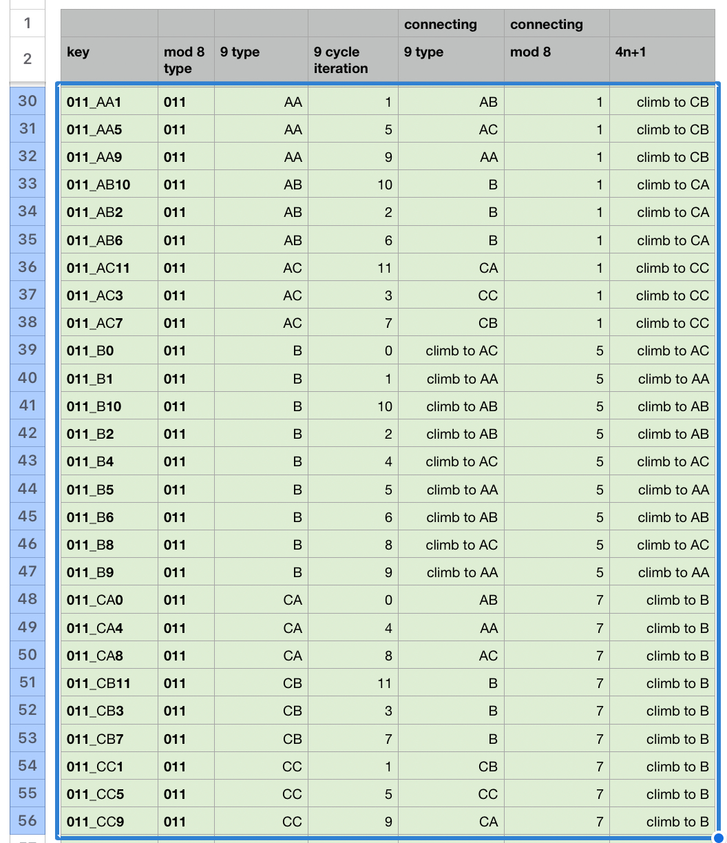Click the 011_AA1 key cell
This screenshot has width=727, height=843.
[x=109, y=103]
